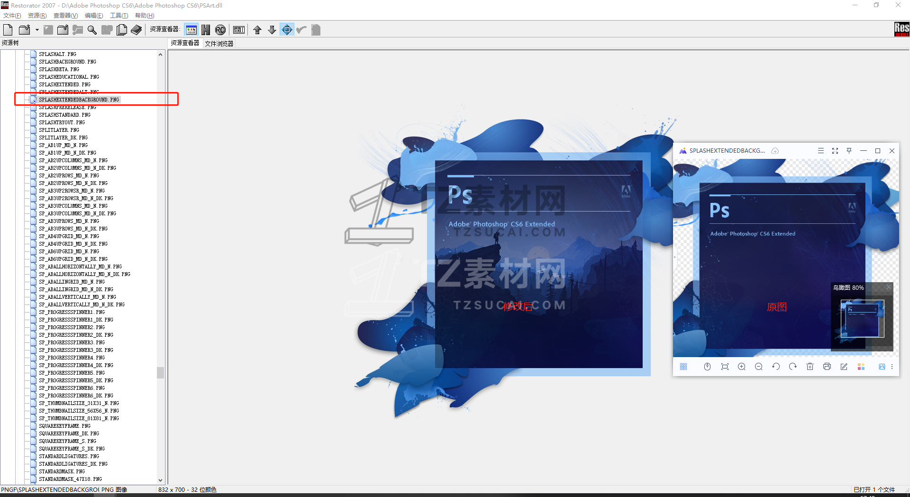This screenshot has width=910, height=497.
Task: Select SP_PROGRESSSPINNER6_DK.PNG resource
Action: click(x=76, y=396)
